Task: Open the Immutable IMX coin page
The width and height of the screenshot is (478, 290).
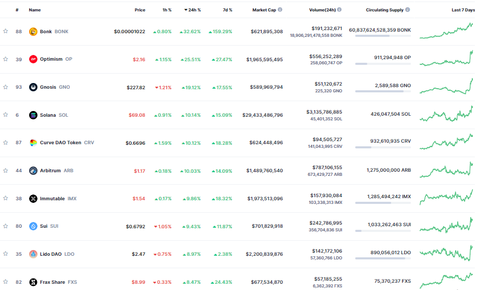Action: [x=58, y=199]
